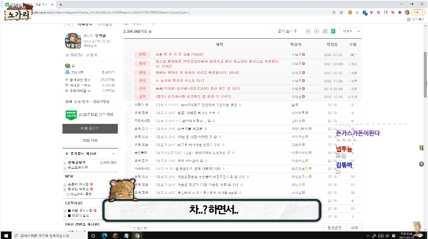Switch to the album grid view icon
The width and height of the screenshot is (428, 239).
tap(325, 31)
